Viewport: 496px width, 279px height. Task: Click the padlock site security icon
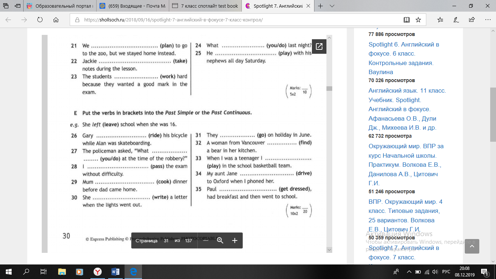click(x=77, y=20)
